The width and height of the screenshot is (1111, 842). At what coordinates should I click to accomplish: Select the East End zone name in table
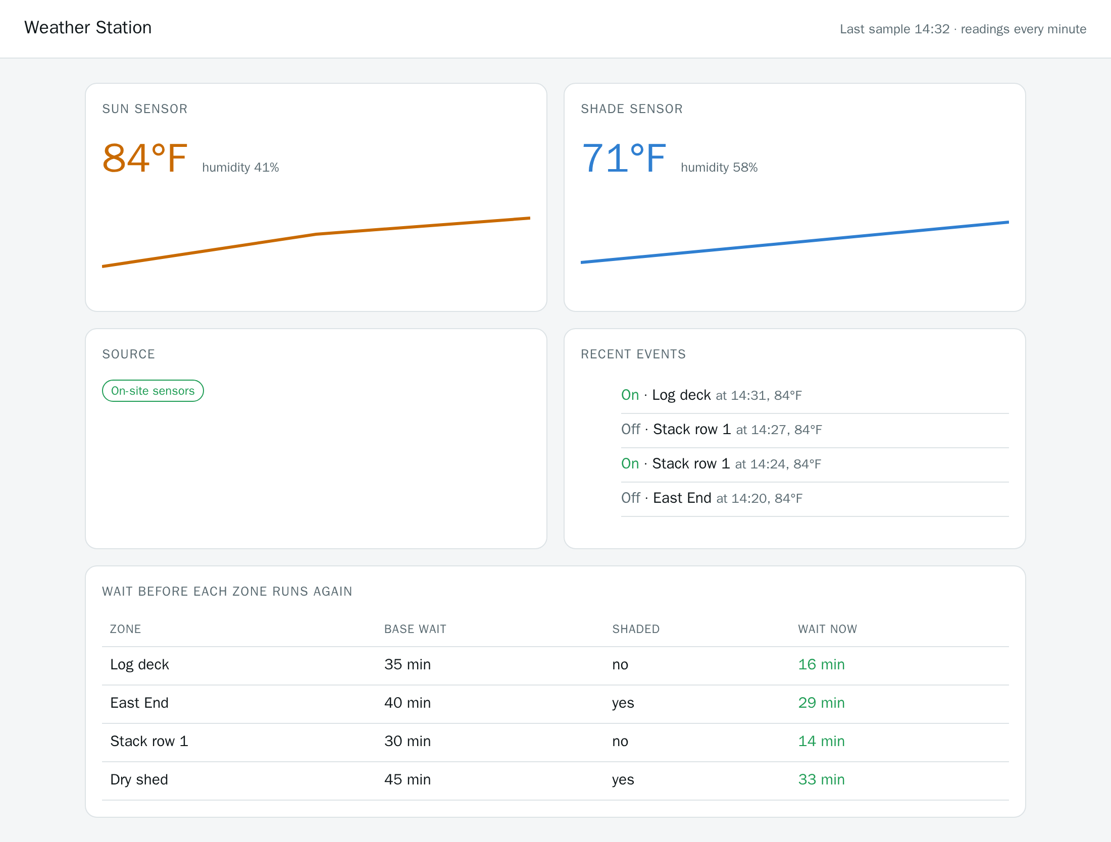(139, 703)
